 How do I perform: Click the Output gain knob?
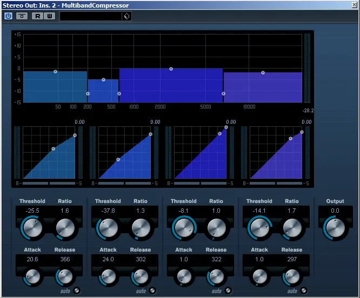click(335, 229)
